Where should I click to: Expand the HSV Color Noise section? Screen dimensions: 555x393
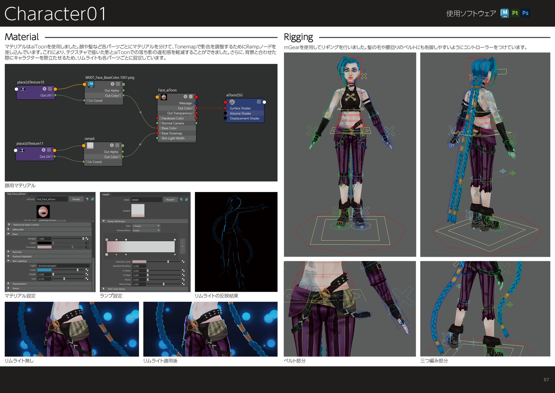click(104, 289)
